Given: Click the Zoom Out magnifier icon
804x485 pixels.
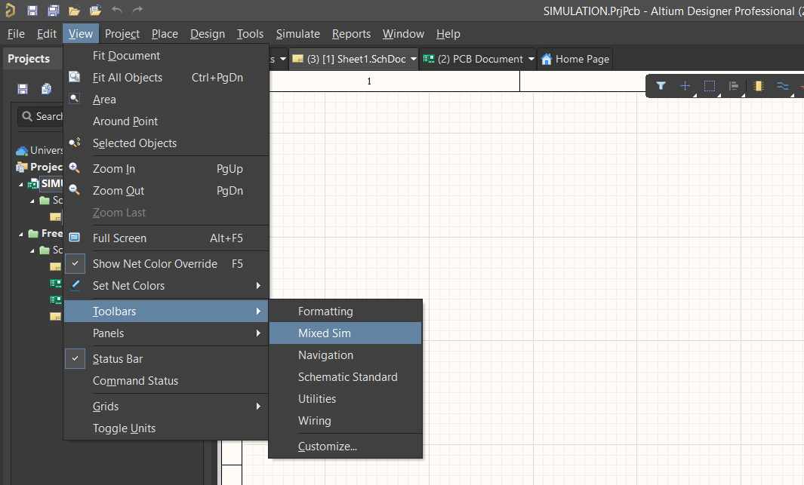Looking at the screenshot, I should (x=74, y=190).
